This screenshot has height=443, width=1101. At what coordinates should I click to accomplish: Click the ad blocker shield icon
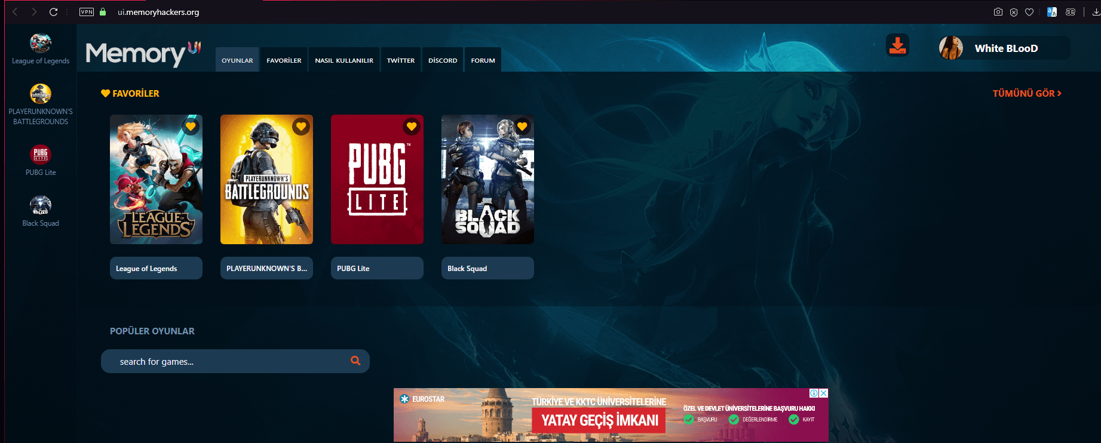(1014, 12)
